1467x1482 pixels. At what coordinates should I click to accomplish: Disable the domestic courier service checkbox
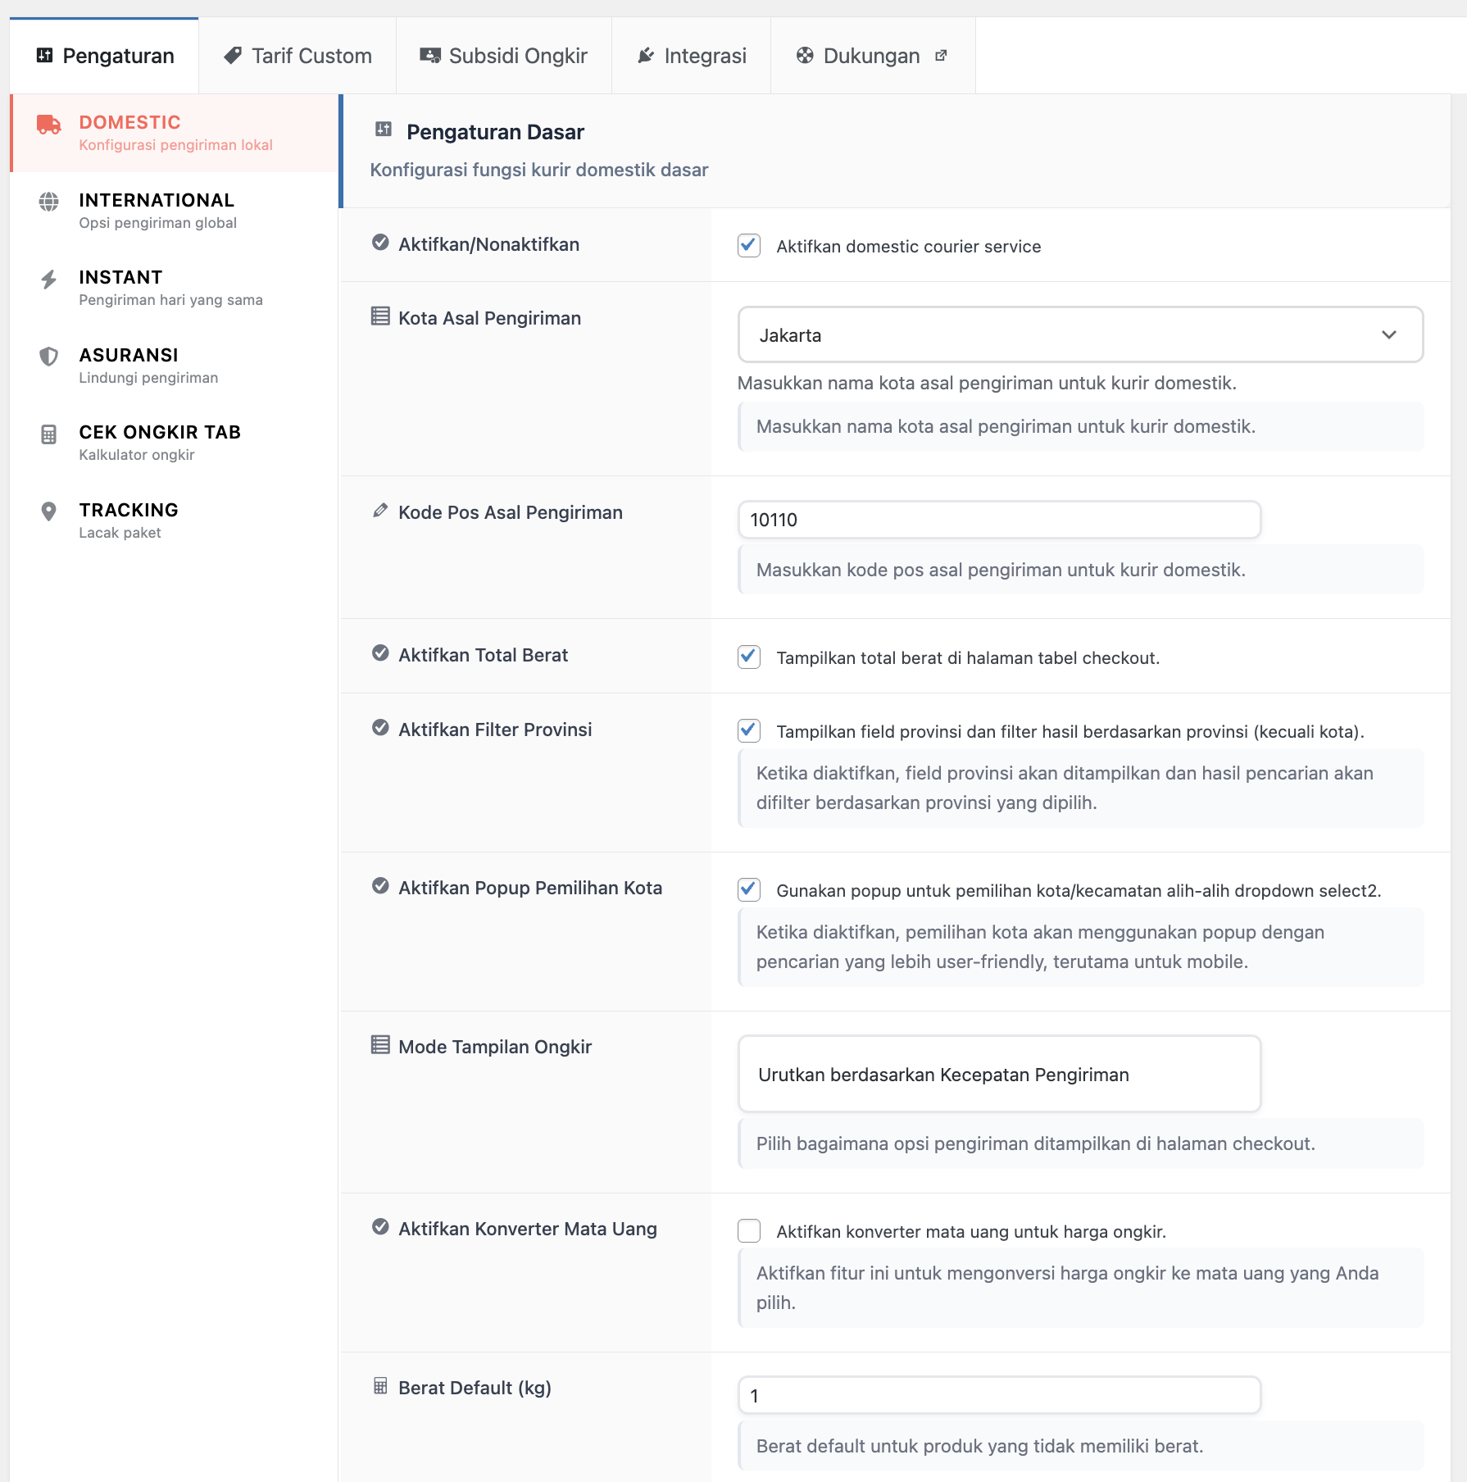(749, 246)
